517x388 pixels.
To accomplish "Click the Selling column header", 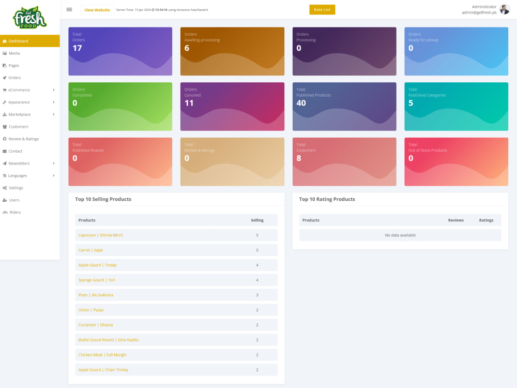I will coord(257,220).
